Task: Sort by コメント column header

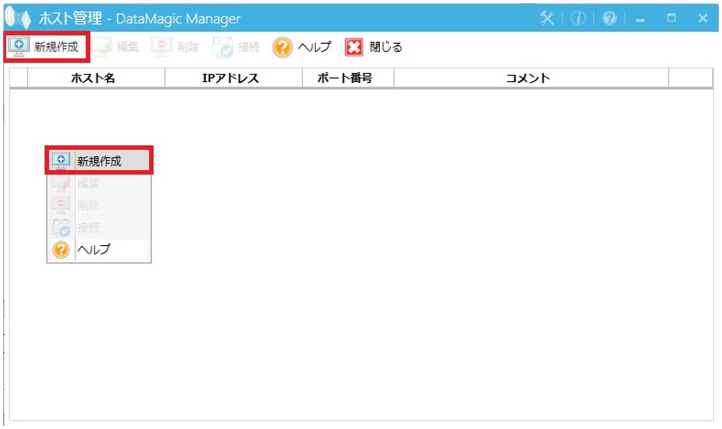Action: point(531,78)
